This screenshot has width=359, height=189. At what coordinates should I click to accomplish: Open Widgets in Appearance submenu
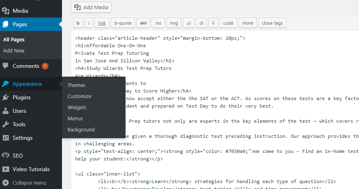(77, 108)
